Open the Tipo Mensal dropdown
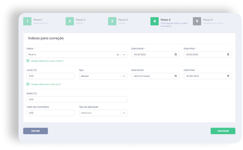 [x=124, y=76]
